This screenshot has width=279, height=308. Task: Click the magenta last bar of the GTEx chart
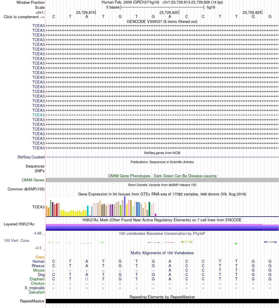[x=155, y=215]
